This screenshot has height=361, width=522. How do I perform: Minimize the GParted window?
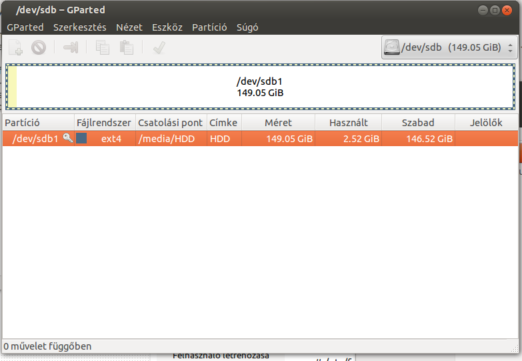(x=483, y=10)
